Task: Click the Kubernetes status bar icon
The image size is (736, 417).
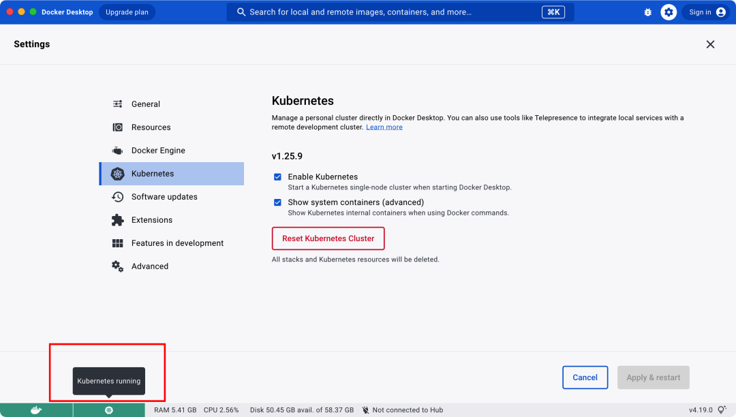Action: [x=108, y=410]
